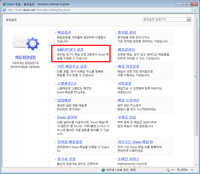This screenshot has width=200, height=174.
Task: Open the 부재중 응답 link
Action: pos(127,117)
